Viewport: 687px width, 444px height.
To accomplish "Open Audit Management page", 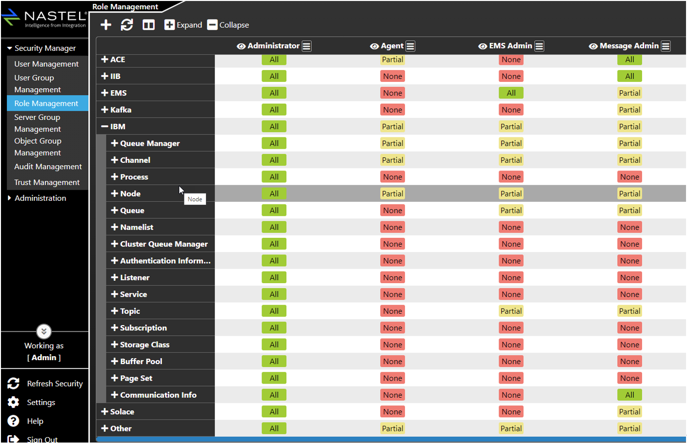I will 48,167.
